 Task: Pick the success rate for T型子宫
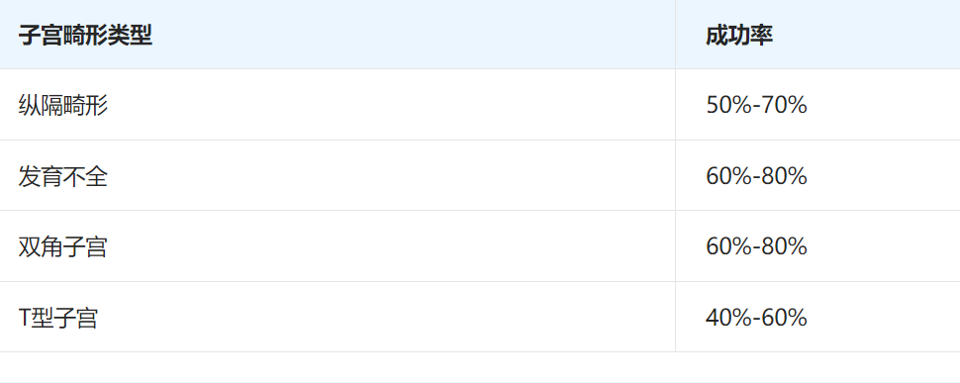[x=756, y=318]
